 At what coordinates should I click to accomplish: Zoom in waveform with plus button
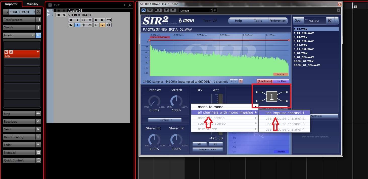(x=232, y=81)
